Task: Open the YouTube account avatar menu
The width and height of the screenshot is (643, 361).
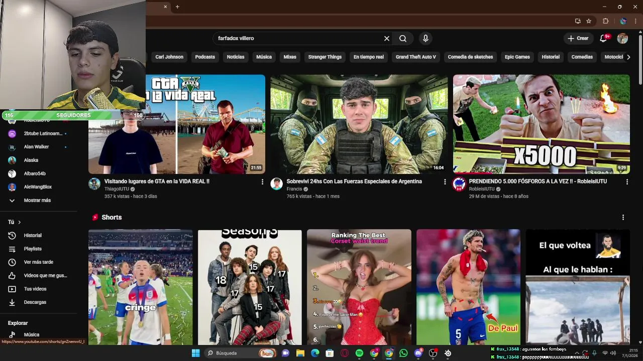Action: point(622,38)
